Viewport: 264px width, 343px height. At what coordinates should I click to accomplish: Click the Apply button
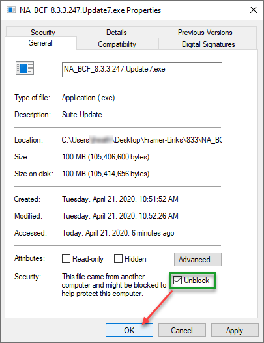(x=235, y=331)
